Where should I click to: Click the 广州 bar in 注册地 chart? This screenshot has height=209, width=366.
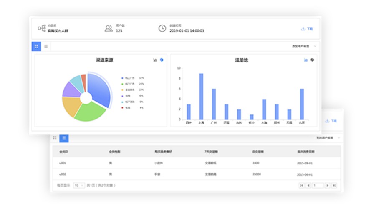214,104
